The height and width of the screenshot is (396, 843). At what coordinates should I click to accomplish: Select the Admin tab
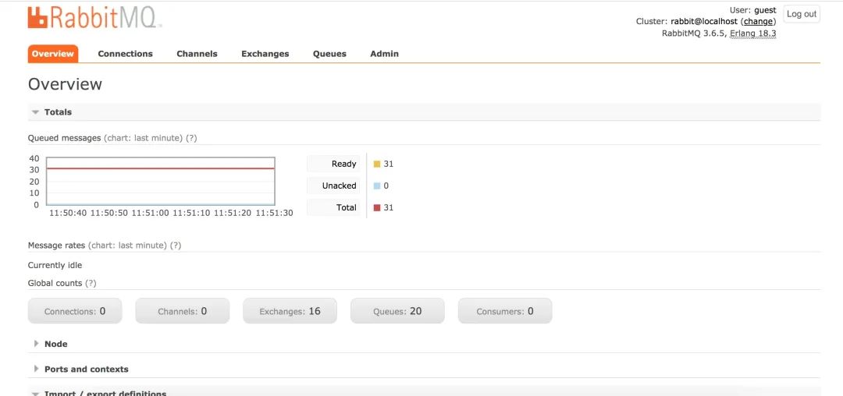384,54
